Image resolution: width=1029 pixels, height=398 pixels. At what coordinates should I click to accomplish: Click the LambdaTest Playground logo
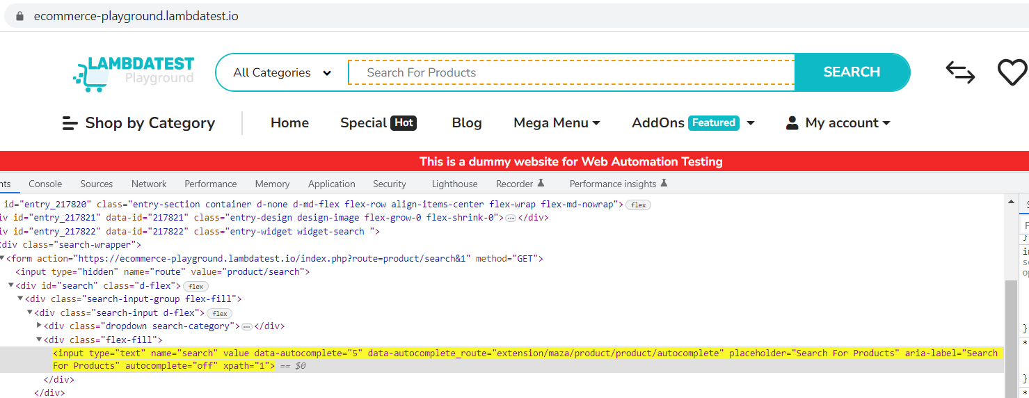pyautogui.click(x=134, y=74)
